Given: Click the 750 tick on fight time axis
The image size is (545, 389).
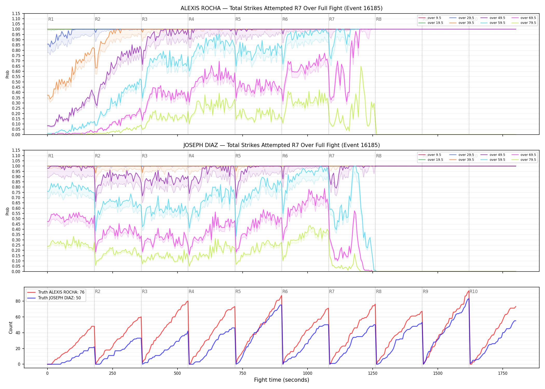Looking at the screenshot, I should click(243, 373).
